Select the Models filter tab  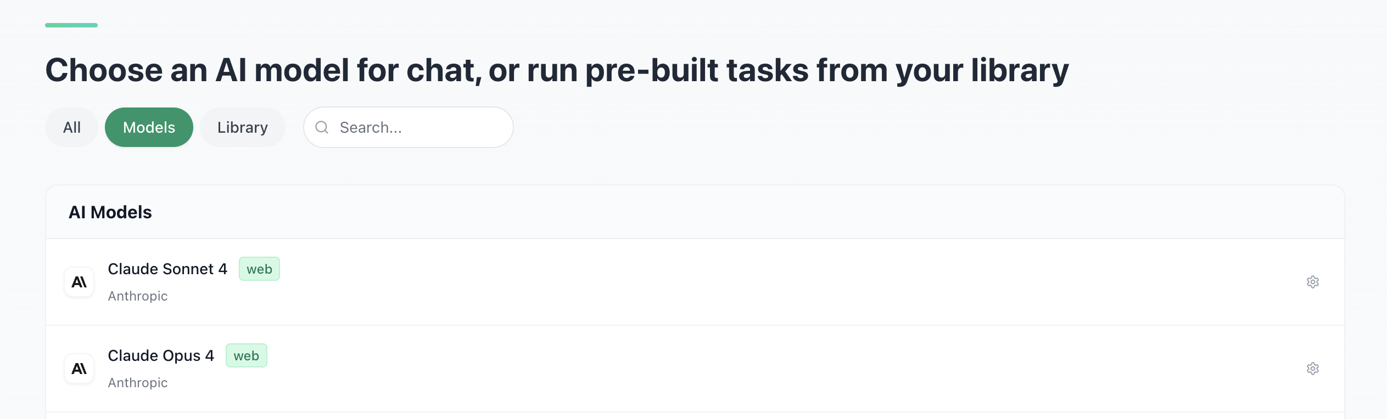(149, 127)
